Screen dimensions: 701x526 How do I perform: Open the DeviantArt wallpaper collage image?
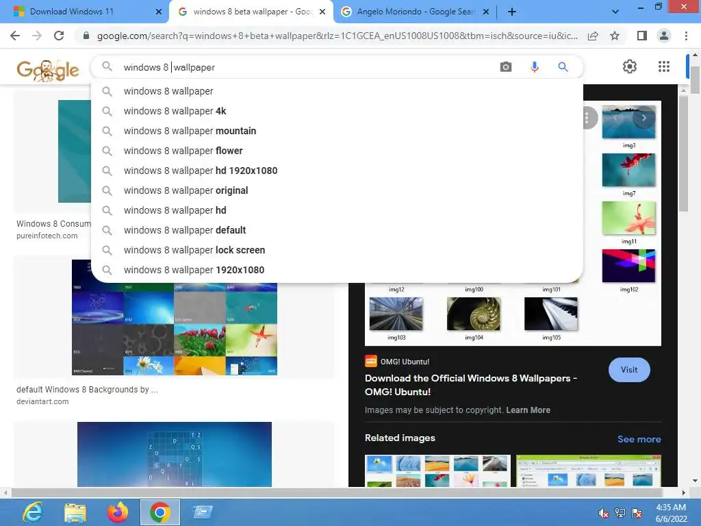tap(175, 329)
